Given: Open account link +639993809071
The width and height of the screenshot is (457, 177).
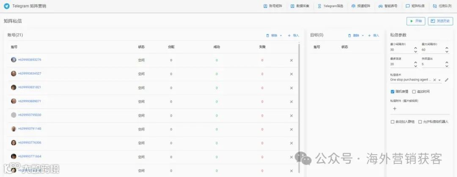Looking at the screenshot, I should (x=30, y=101).
